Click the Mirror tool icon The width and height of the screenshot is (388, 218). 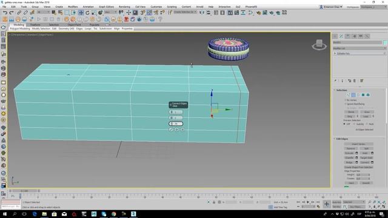(x=202, y=13)
